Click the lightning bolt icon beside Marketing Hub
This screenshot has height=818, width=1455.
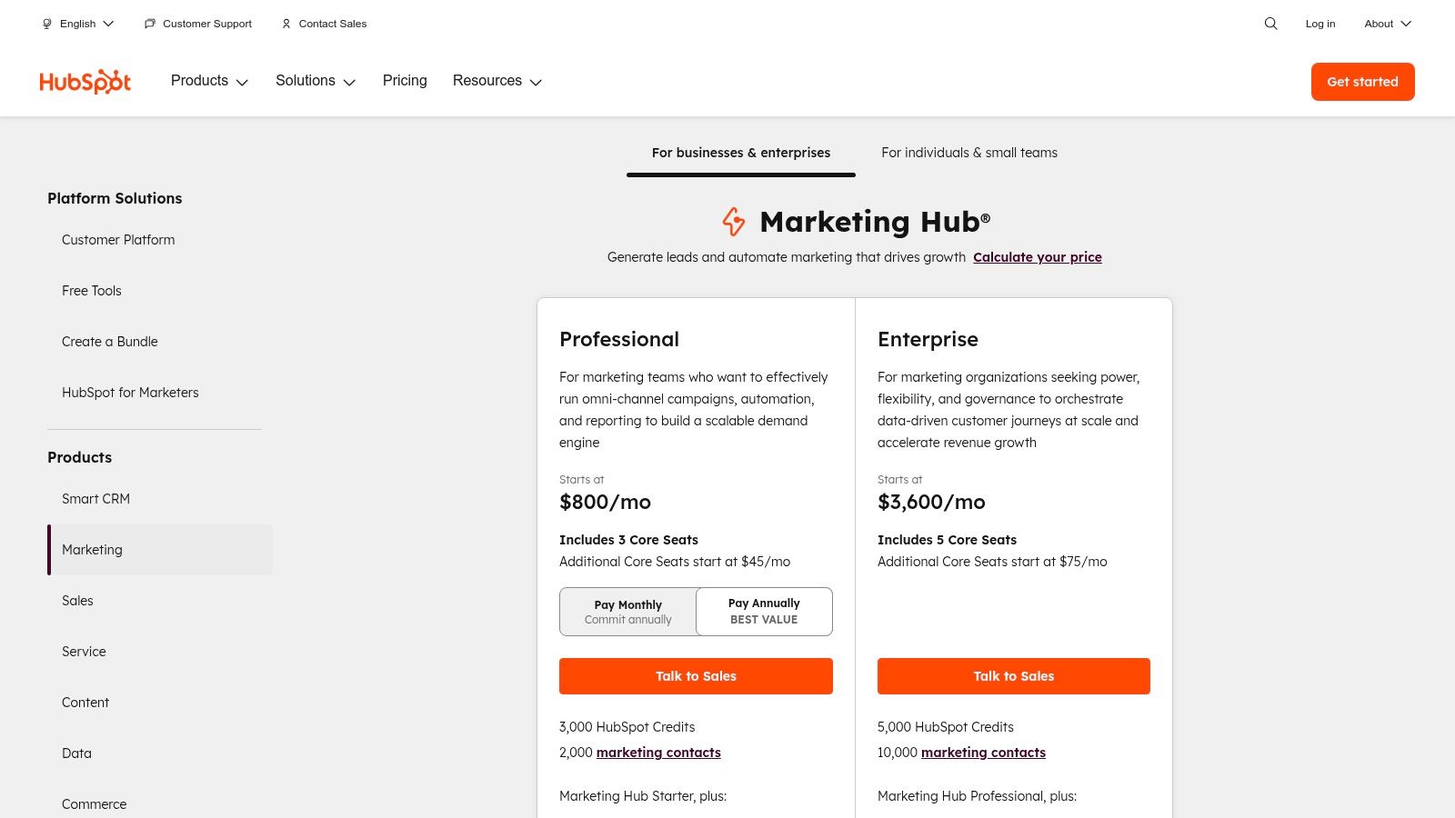coord(734,222)
